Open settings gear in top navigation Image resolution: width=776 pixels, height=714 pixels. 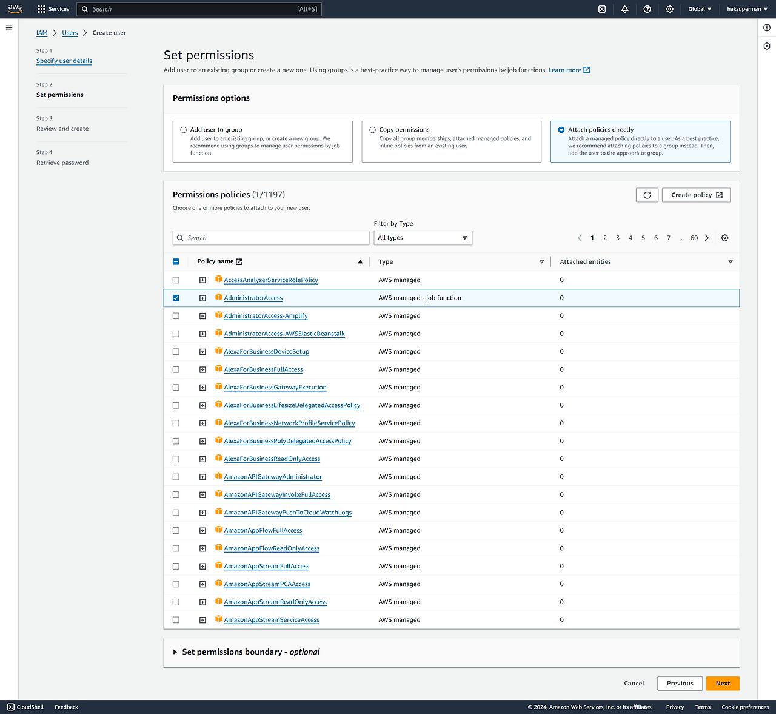[x=669, y=9]
